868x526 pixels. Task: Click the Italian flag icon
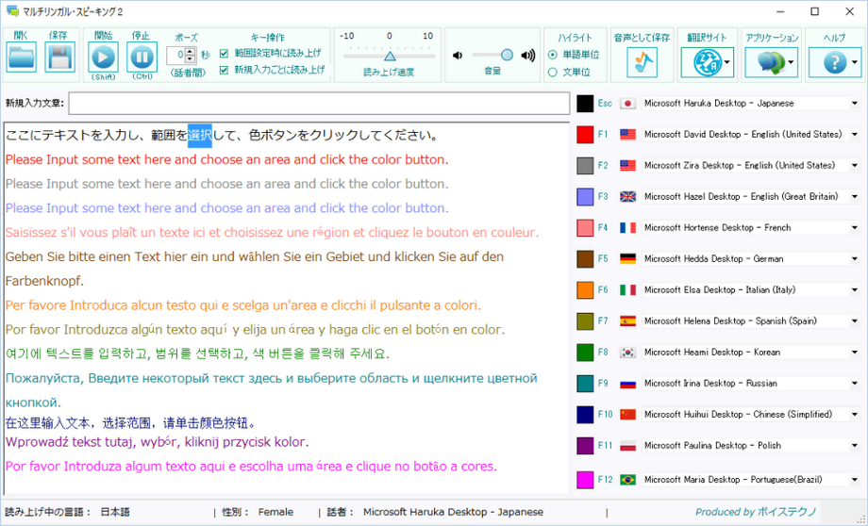tap(627, 289)
